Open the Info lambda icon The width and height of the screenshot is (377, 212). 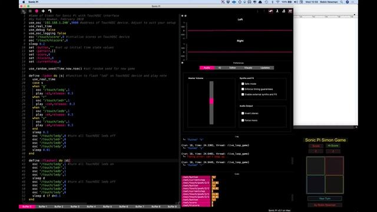277,11
